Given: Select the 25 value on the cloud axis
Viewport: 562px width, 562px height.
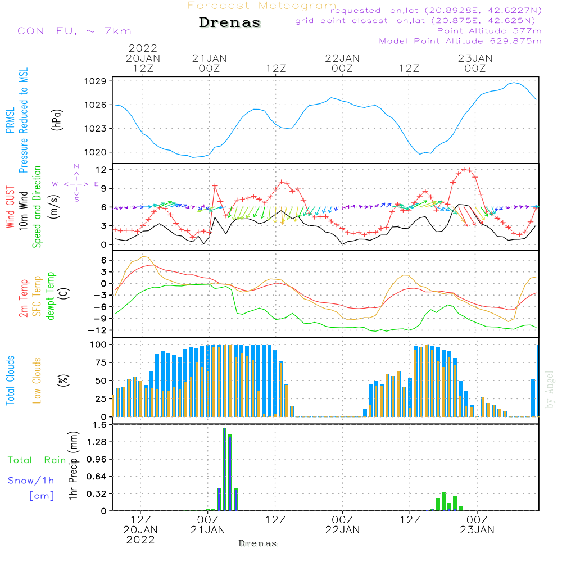Looking at the screenshot, I should [x=101, y=399].
